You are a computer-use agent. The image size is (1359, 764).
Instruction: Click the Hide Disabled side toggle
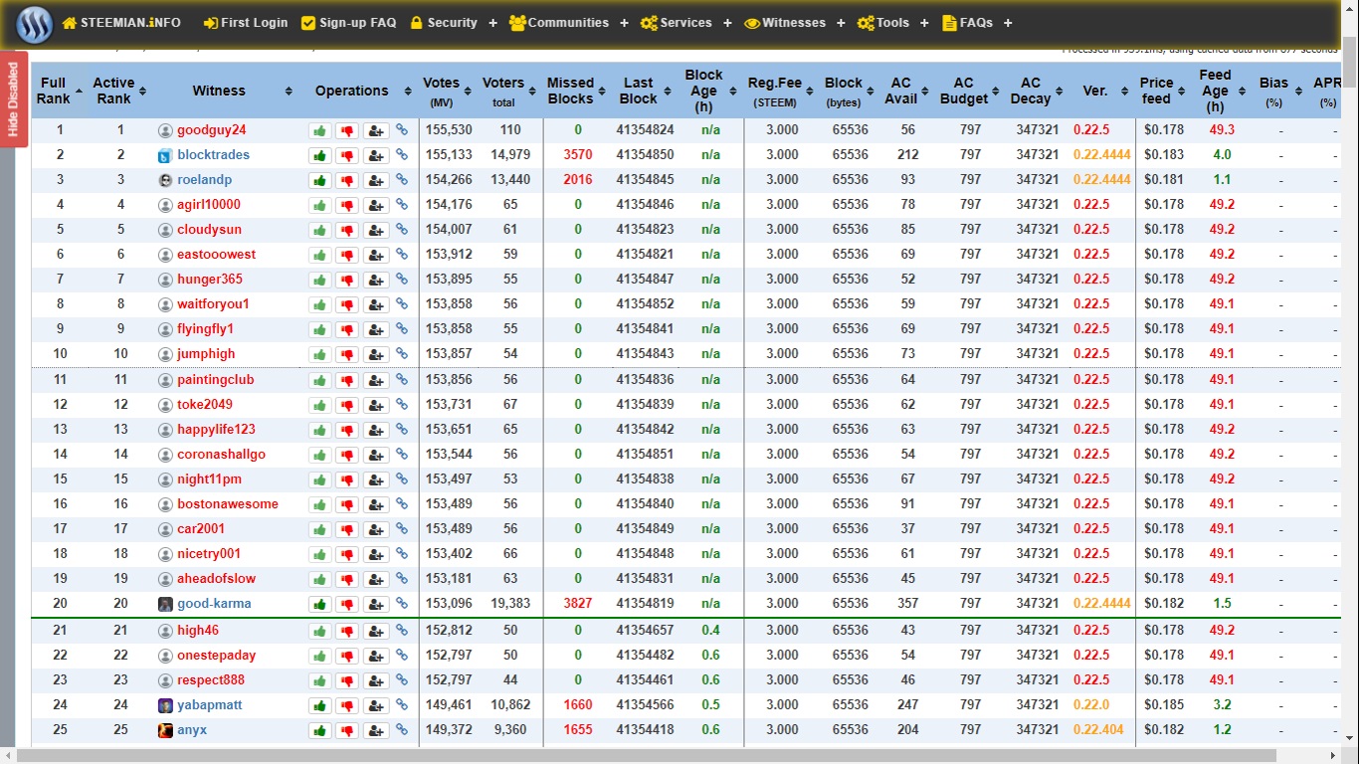coord(13,99)
